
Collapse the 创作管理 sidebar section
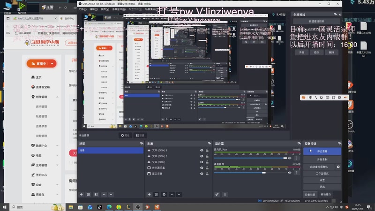click(57, 97)
